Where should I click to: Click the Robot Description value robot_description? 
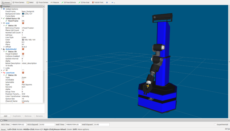tap(29, 63)
